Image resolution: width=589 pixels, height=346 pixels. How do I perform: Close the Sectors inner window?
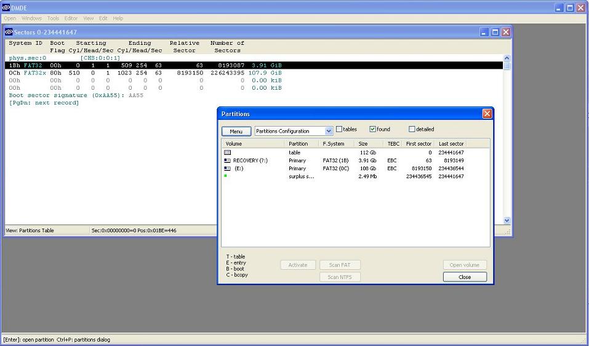coord(506,33)
